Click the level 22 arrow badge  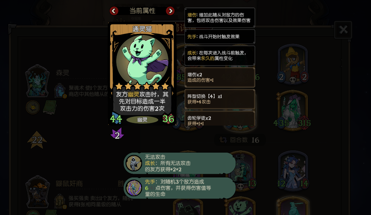point(37,140)
